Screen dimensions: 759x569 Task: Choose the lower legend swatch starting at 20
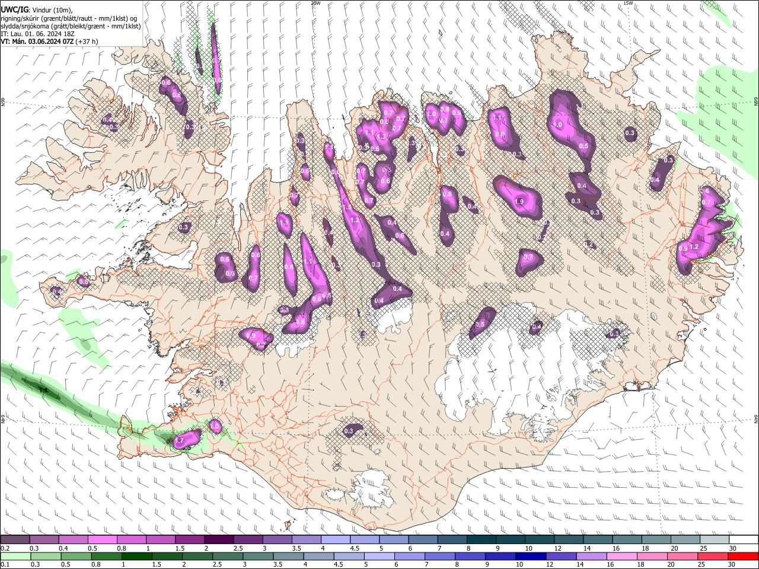681,556
